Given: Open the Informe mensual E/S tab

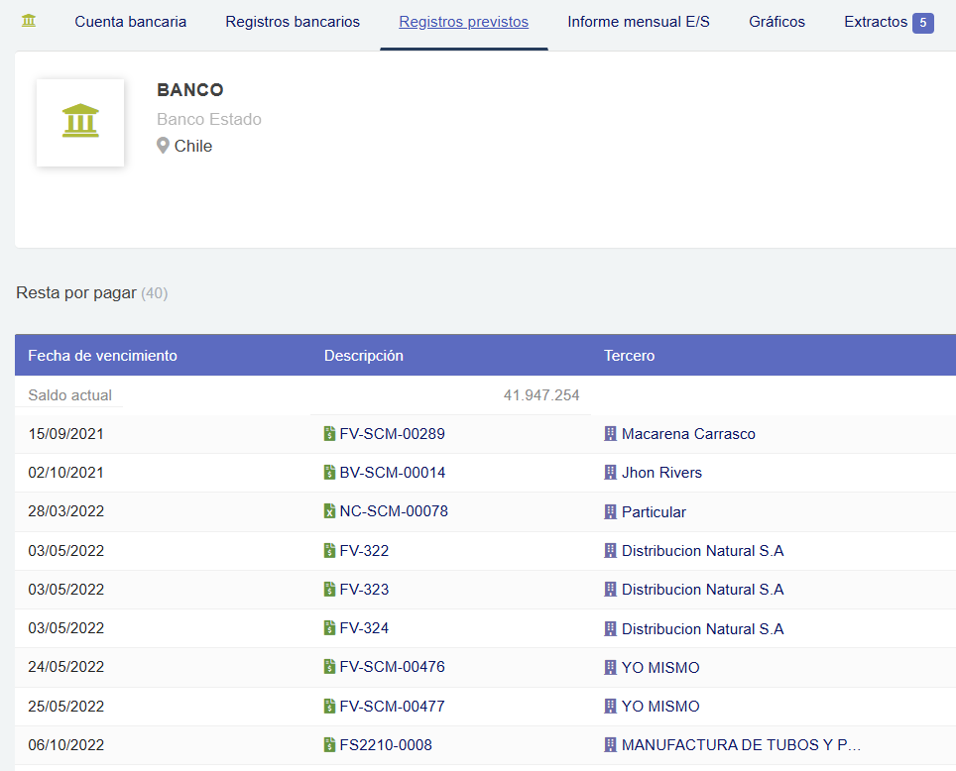Looking at the screenshot, I should coord(639,22).
